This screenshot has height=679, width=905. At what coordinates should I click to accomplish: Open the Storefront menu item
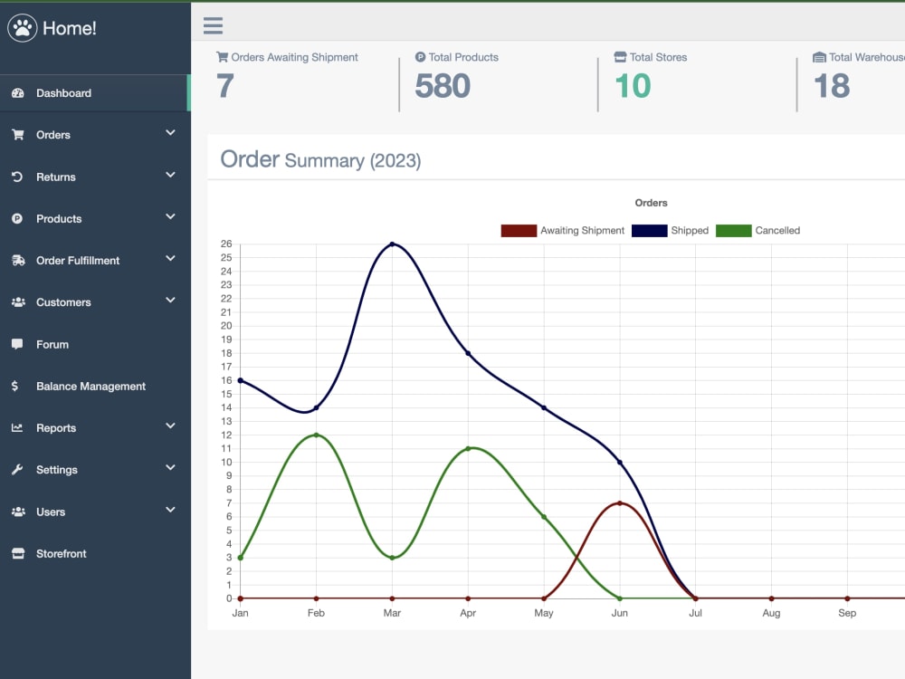[95, 554]
